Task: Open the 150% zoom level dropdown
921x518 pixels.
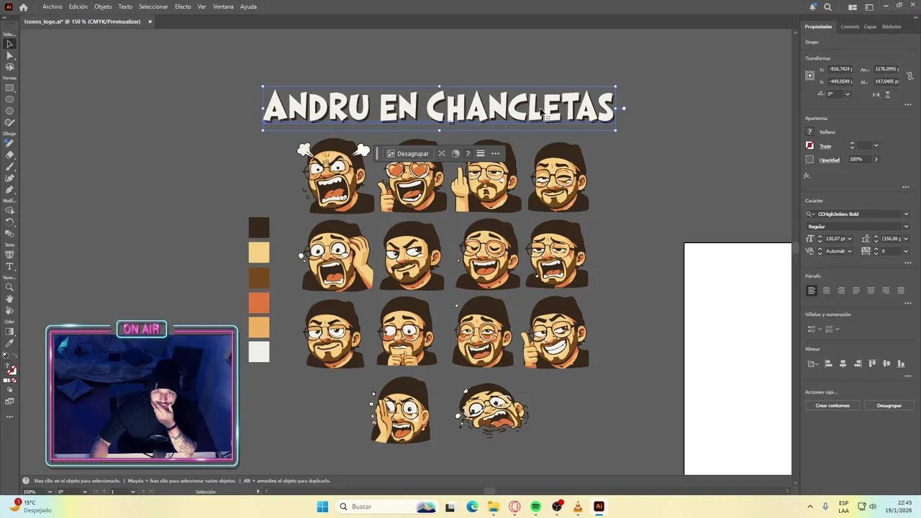Action: pyautogui.click(x=50, y=491)
